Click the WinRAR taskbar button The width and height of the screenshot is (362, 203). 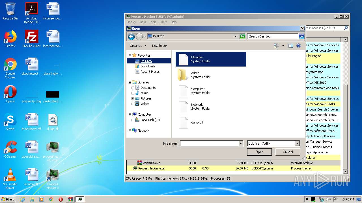(x=70, y=199)
